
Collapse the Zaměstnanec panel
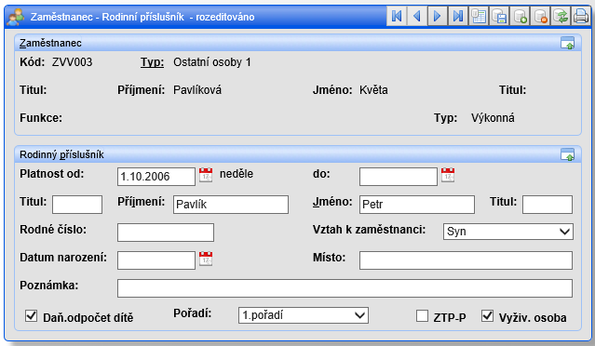point(568,43)
